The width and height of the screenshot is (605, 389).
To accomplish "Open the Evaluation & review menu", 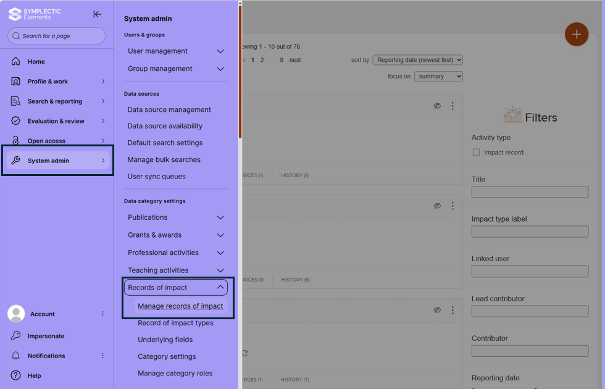I will [x=57, y=121].
